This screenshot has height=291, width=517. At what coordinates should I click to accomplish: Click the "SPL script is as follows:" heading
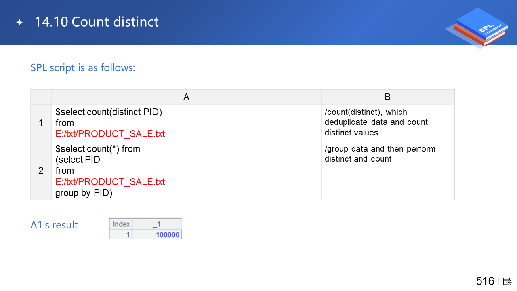(83, 67)
